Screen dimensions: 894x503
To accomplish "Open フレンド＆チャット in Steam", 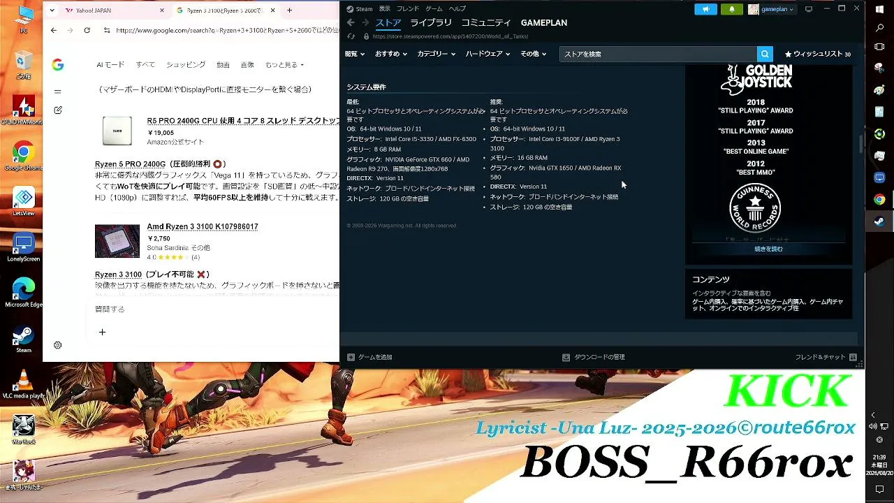I will (x=826, y=357).
